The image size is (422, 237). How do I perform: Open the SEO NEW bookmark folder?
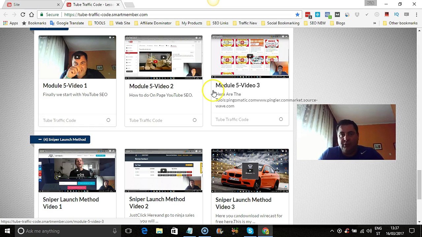pos(314,23)
